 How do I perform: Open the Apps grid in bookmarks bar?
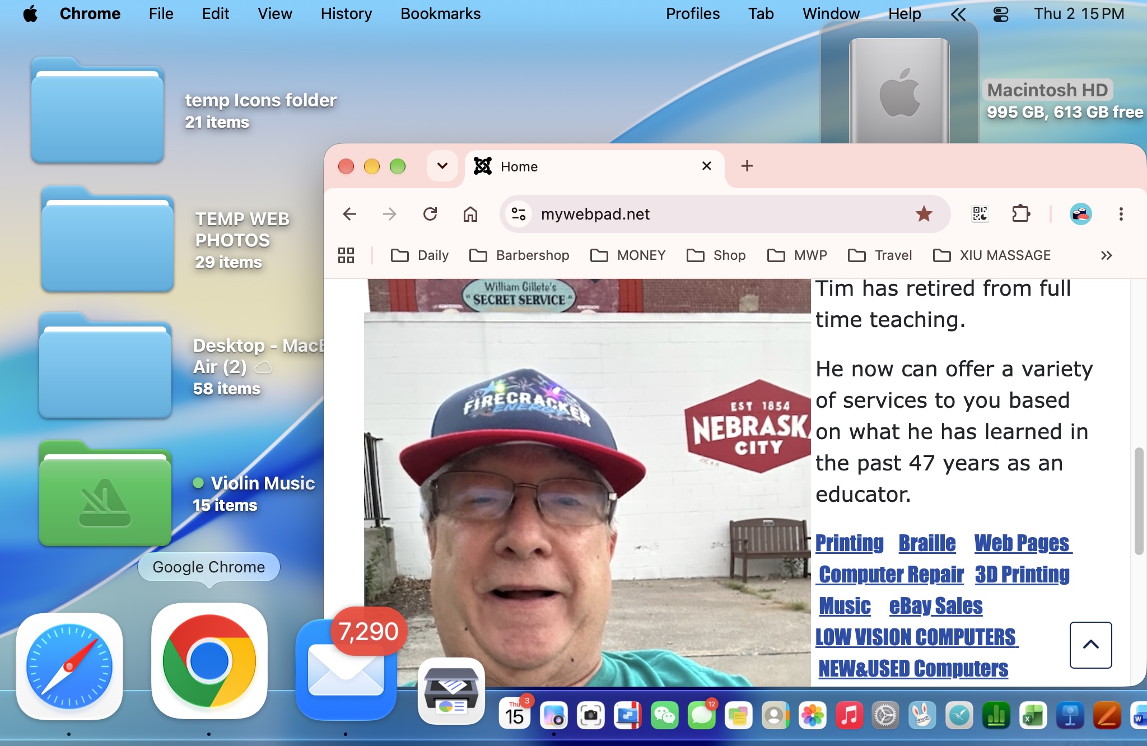[346, 255]
